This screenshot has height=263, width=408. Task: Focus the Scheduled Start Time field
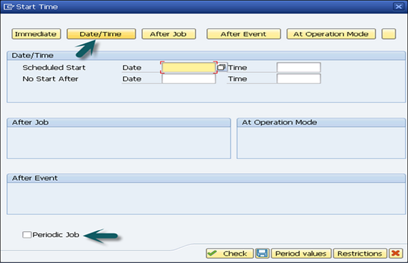point(299,67)
